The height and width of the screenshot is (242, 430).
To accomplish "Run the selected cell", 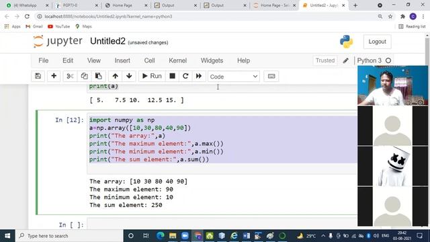I will pos(152,76).
